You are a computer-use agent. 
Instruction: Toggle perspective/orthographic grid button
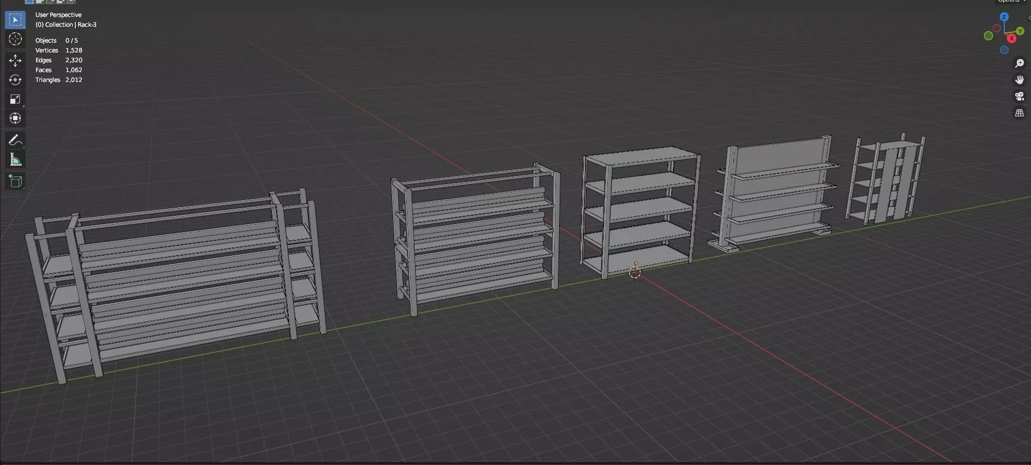click(x=1020, y=113)
